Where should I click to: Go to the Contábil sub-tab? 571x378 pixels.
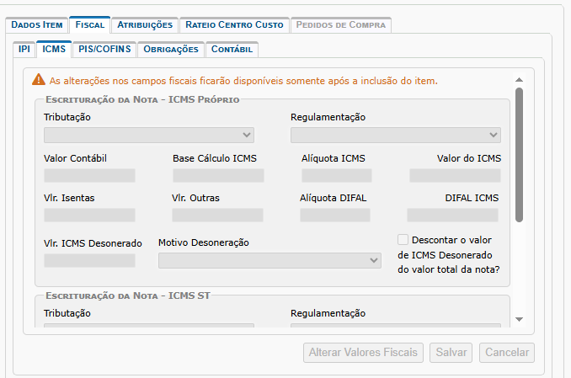[x=231, y=50]
